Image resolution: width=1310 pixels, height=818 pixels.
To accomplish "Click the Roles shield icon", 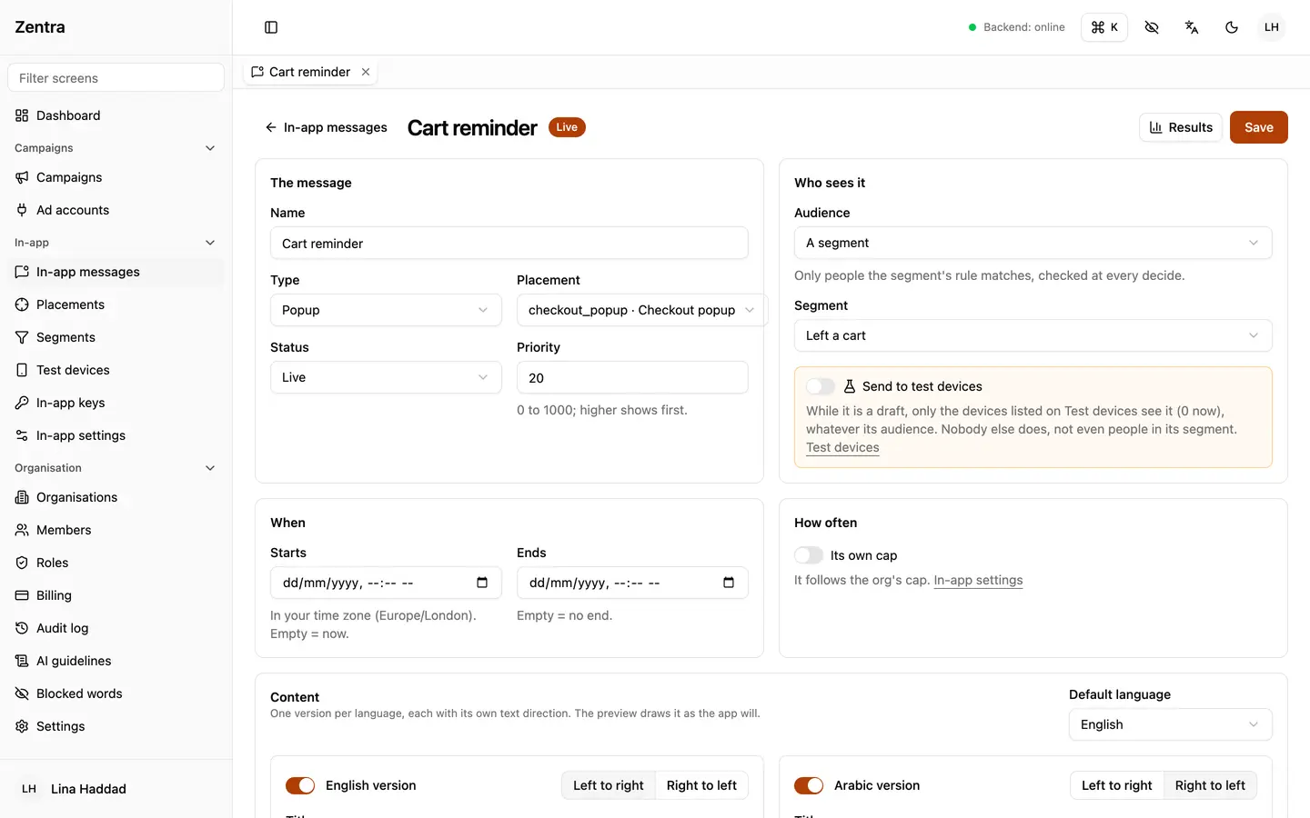I will [x=22, y=563].
